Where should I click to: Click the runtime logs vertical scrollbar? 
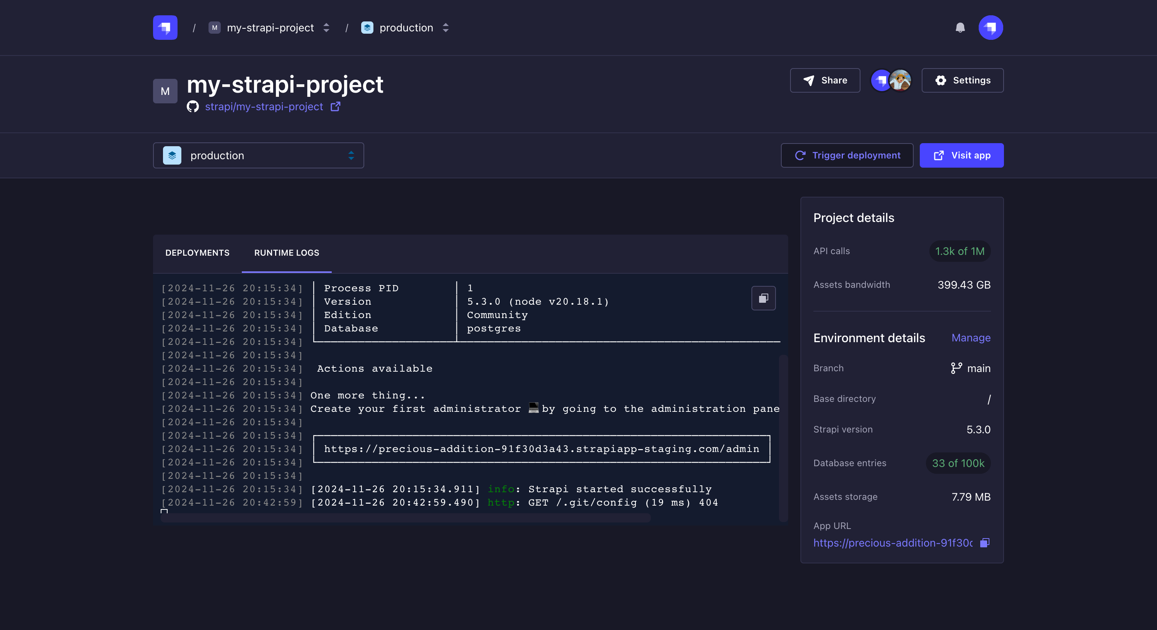(x=784, y=436)
